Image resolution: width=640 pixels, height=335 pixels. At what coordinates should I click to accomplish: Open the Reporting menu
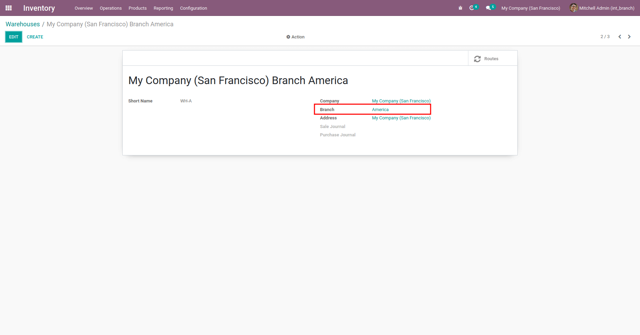163,8
